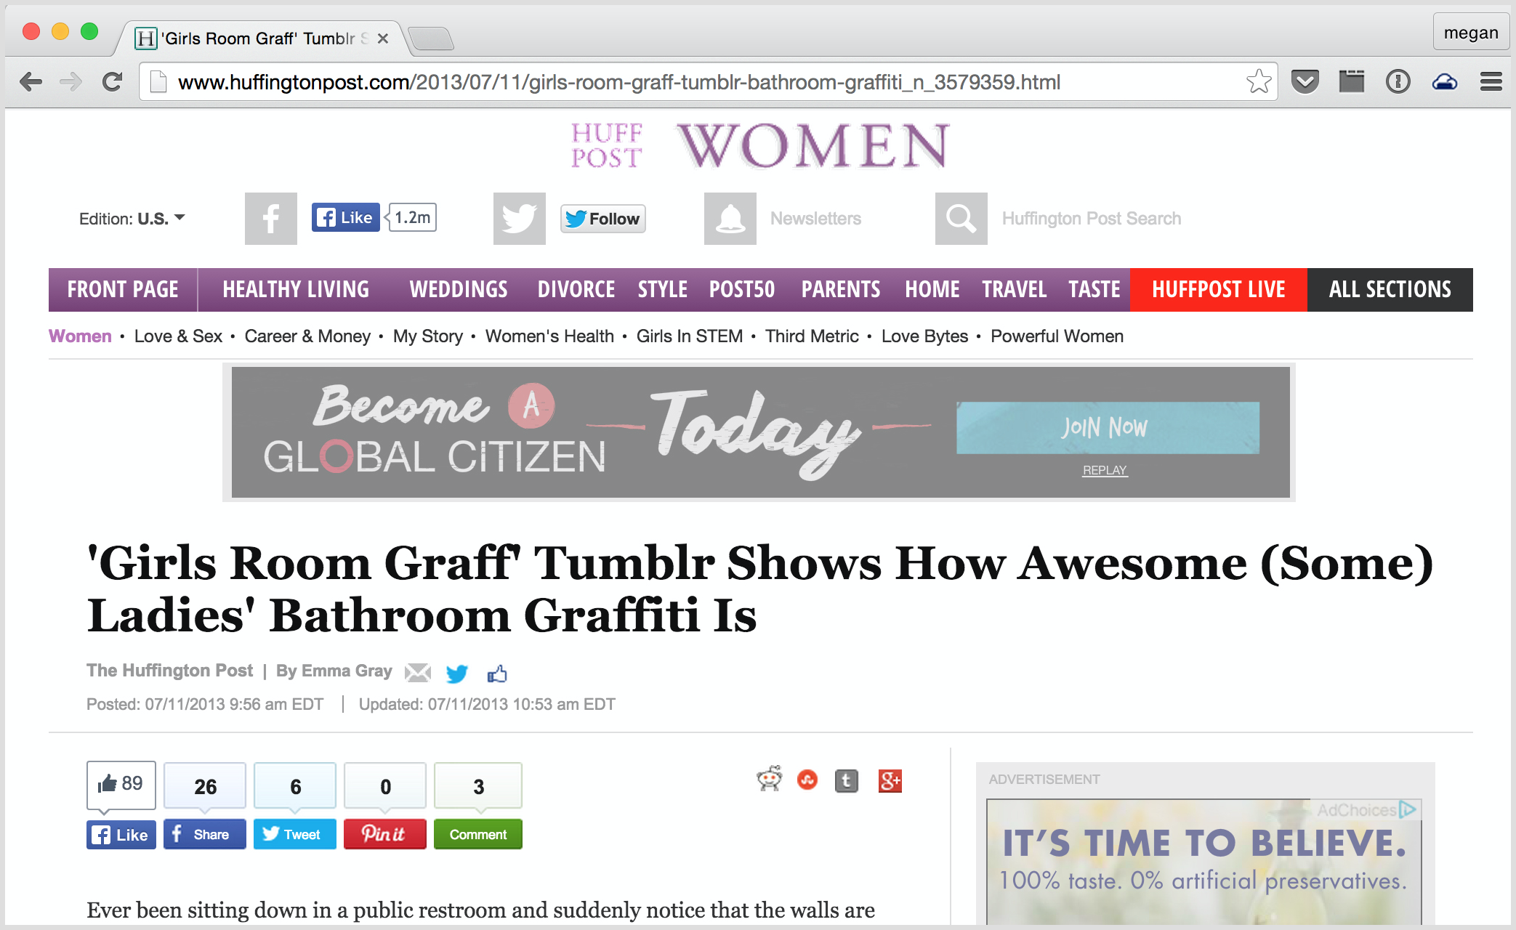The image size is (1516, 930).
Task: Click the browser Back arrow
Action: click(x=31, y=81)
